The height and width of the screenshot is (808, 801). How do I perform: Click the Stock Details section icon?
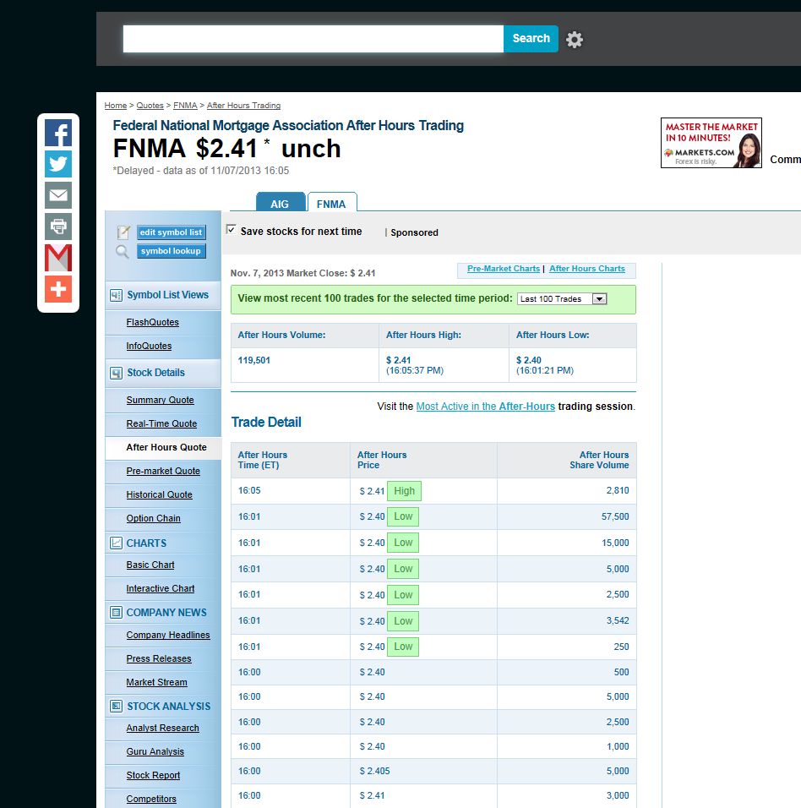(116, 373)
